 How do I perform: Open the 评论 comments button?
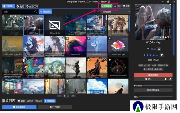click(x=148, y=79)
